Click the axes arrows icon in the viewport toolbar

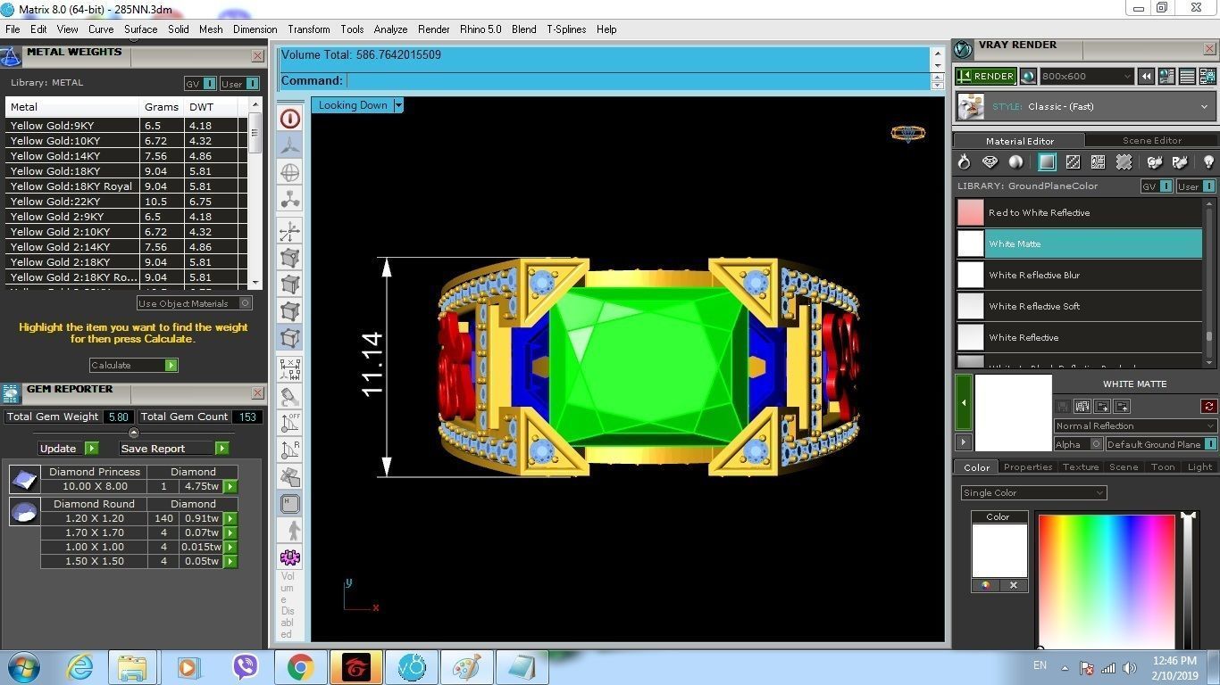pos(290,232)
